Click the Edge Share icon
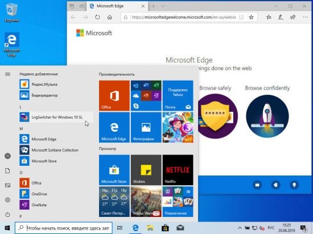The height and width of the screenshot is (234, 313). click(293, 18)
